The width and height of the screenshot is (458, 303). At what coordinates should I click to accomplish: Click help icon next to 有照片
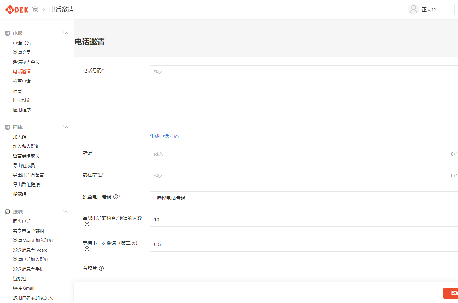coord(101,268)
